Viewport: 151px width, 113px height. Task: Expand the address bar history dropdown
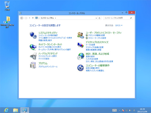coord(96,18)
